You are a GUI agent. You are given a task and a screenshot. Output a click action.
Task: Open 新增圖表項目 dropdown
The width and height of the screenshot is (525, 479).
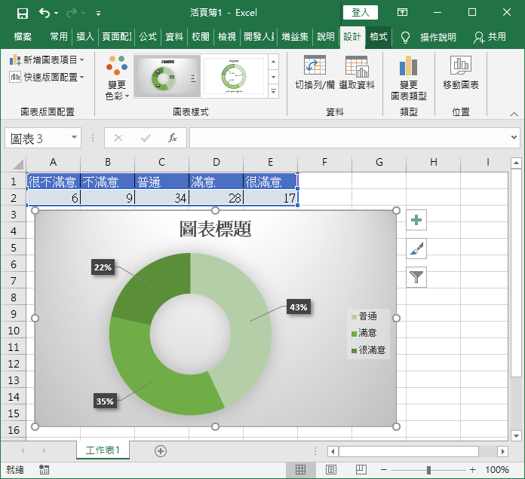pos(47,60)
